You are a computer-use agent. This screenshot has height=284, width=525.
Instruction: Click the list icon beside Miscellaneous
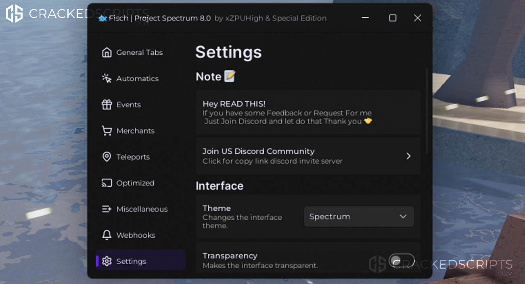tap(107, 209)
